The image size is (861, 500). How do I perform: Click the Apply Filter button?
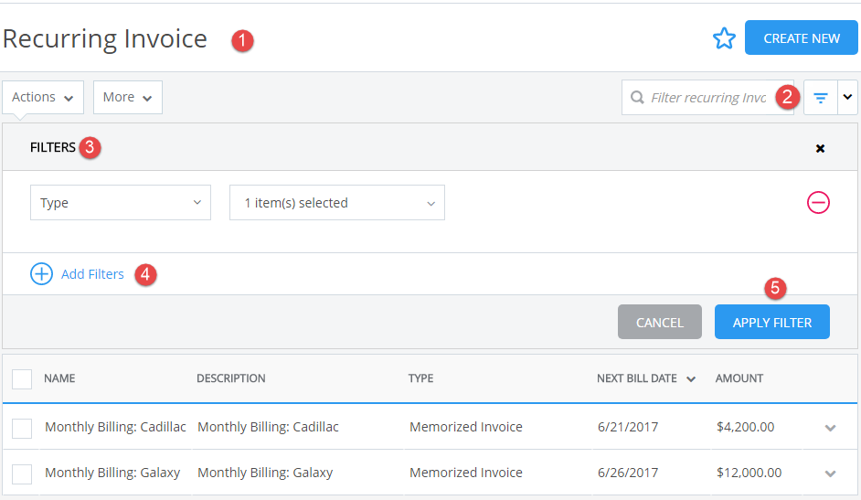click(x=771, y=323)
